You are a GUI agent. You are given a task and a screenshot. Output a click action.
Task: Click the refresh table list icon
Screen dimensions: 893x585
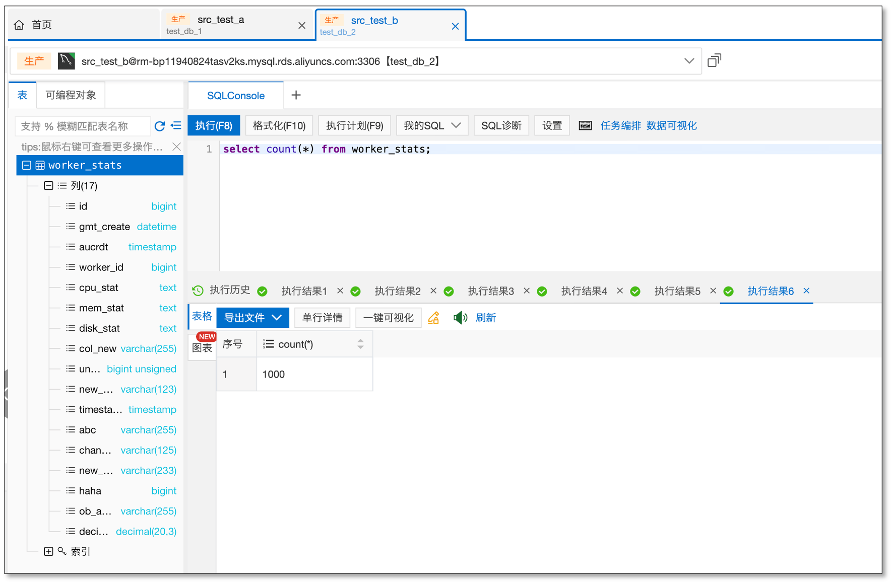point(160,126)
